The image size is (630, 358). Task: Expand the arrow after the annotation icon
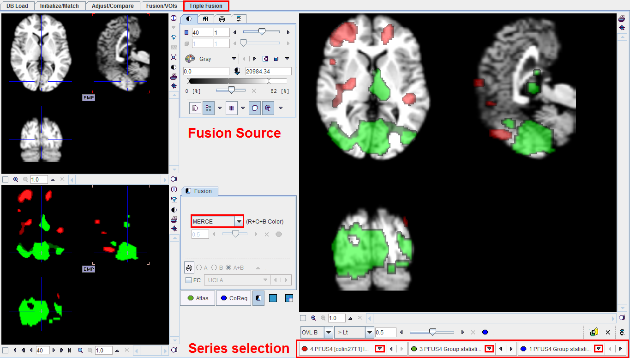tap(280, 108)
